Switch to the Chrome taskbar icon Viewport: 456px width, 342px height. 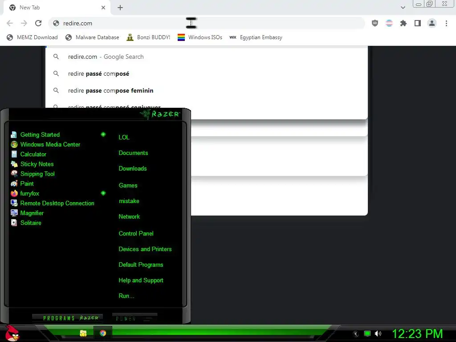coord(103,333)
